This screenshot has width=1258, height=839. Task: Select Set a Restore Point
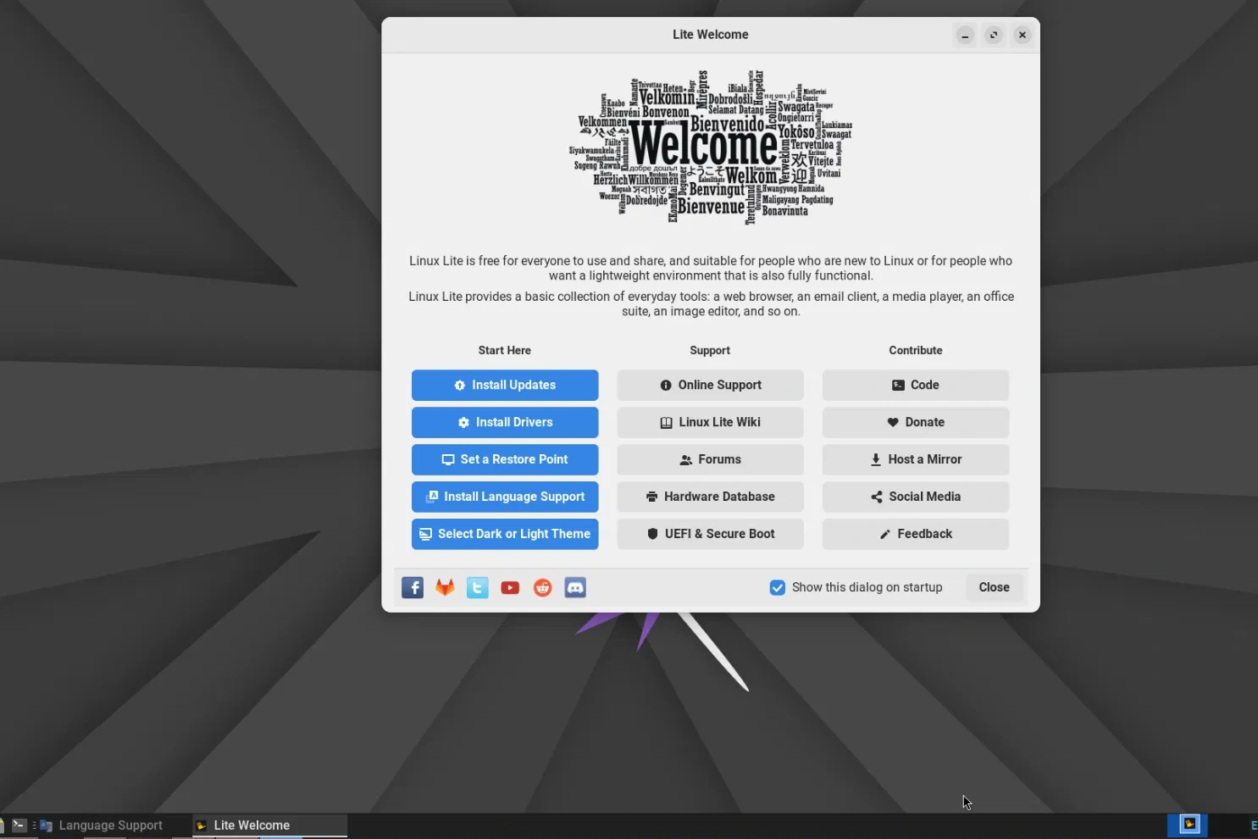pyautogui.click(x=504, y=459)
